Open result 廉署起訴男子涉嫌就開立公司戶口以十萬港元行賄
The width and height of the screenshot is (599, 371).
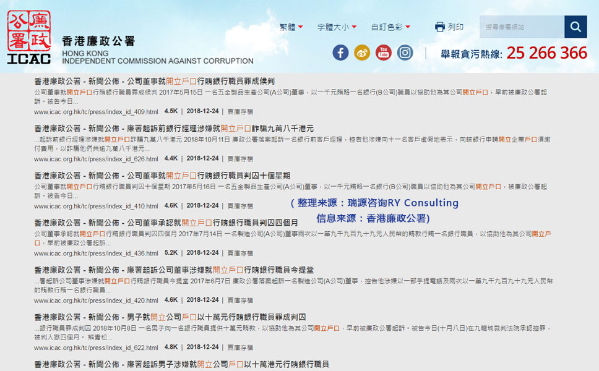(181, 365)
